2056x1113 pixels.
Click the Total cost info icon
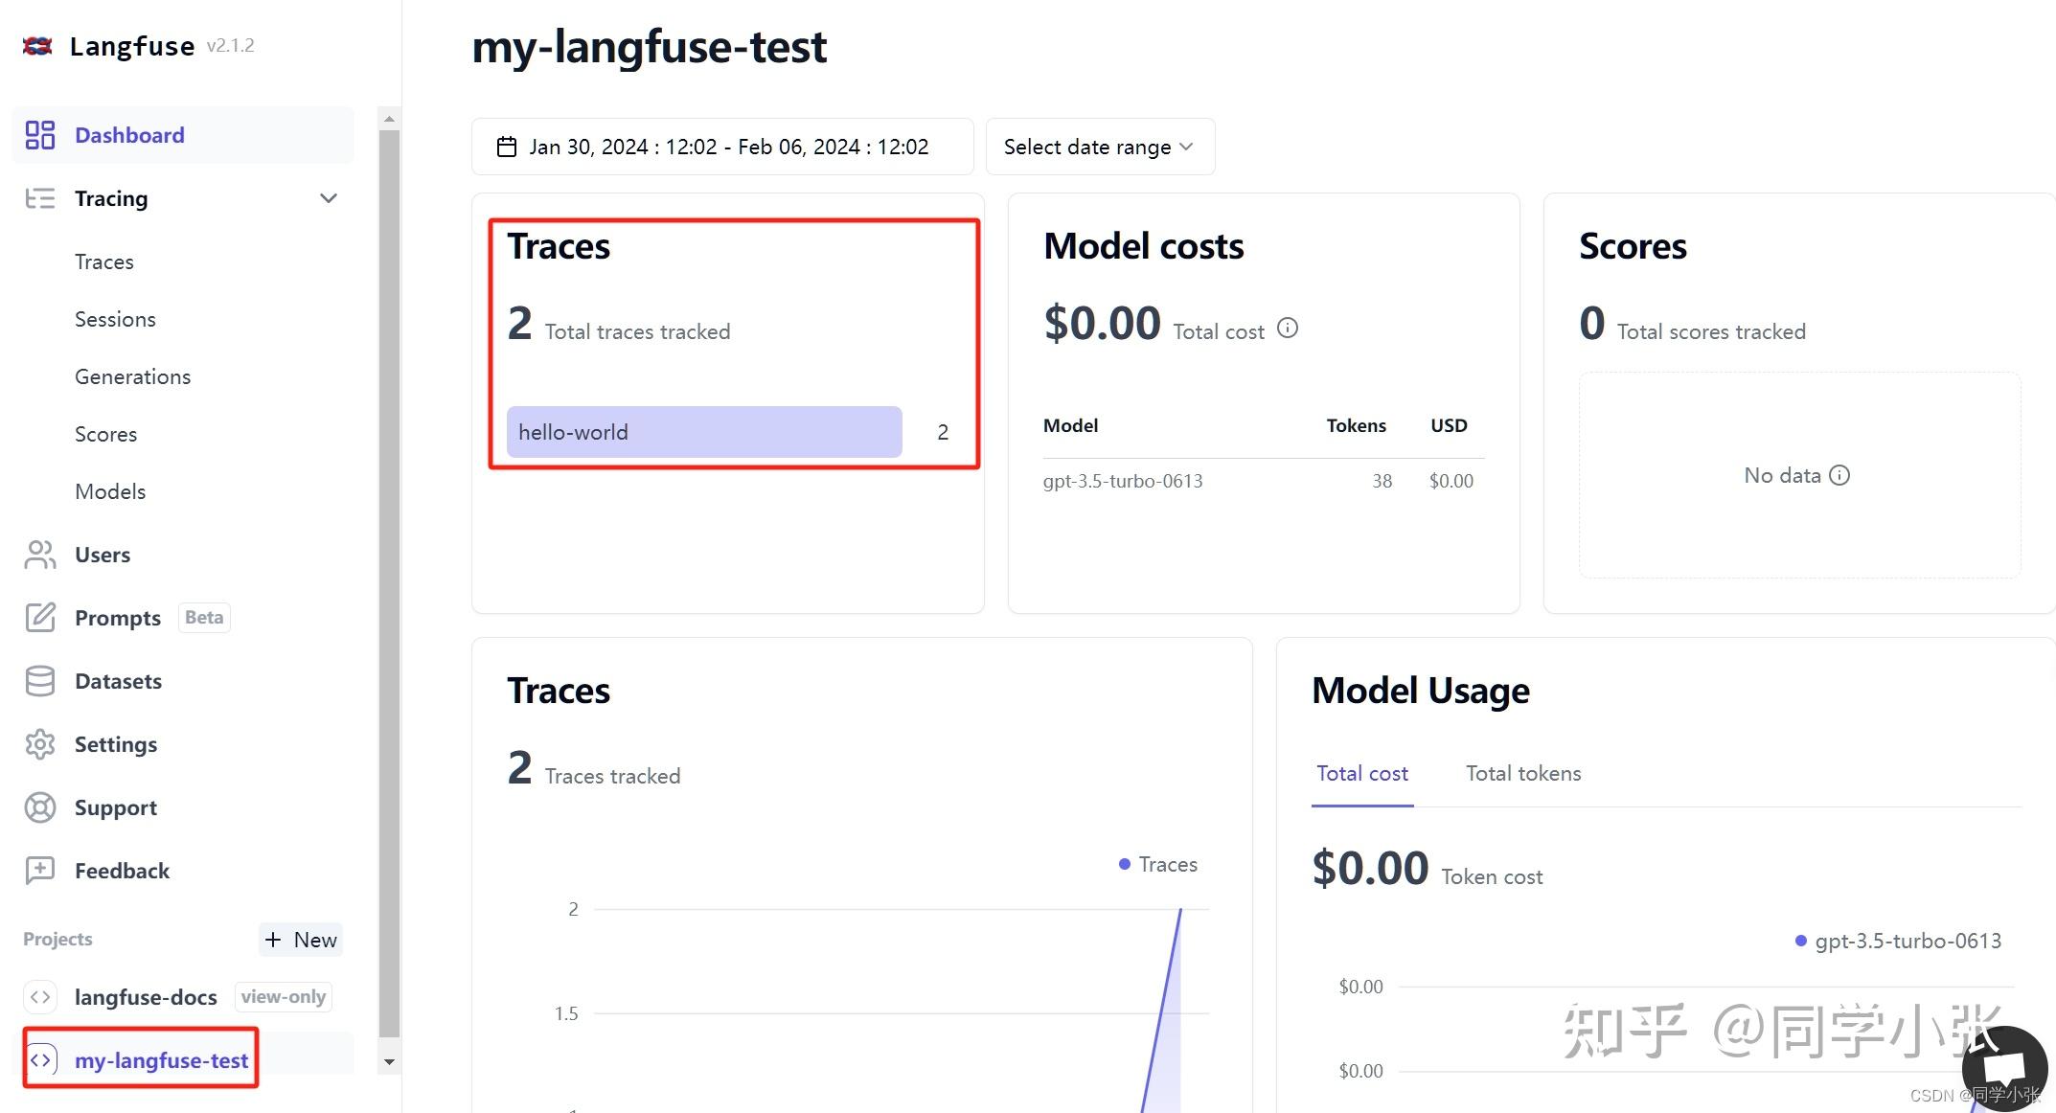tap(1288, 329)
